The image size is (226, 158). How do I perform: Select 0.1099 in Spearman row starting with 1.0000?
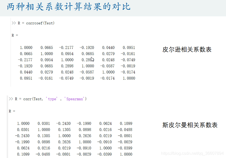126,124
